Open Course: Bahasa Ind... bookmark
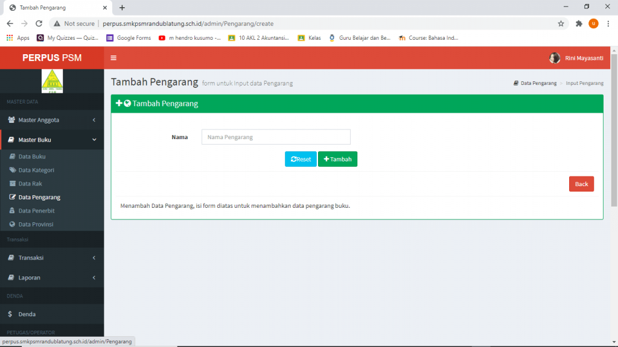The image size is (618, 347). pyautogui.click(x=428, y=38)
